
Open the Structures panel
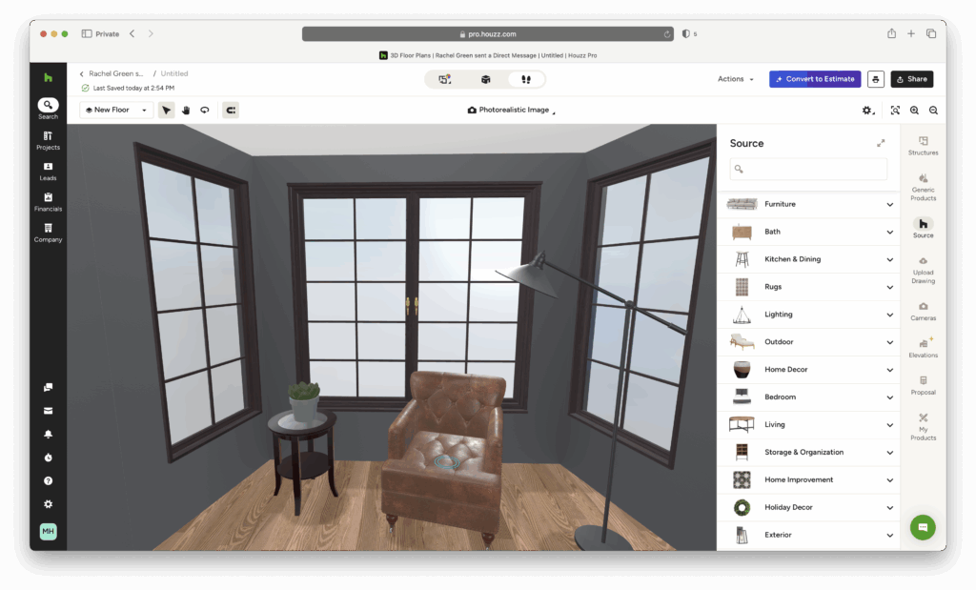click(x=923, y=145)
